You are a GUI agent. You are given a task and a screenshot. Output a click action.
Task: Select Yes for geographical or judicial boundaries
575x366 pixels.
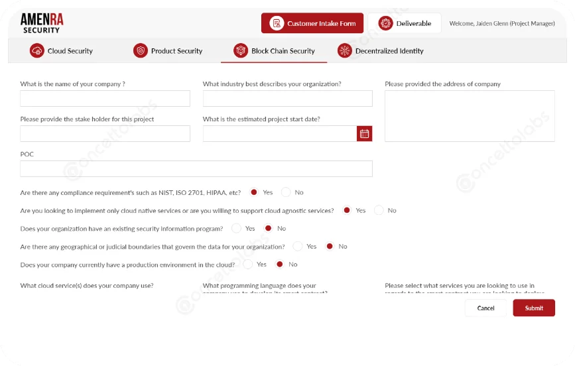tap(298, 246)
